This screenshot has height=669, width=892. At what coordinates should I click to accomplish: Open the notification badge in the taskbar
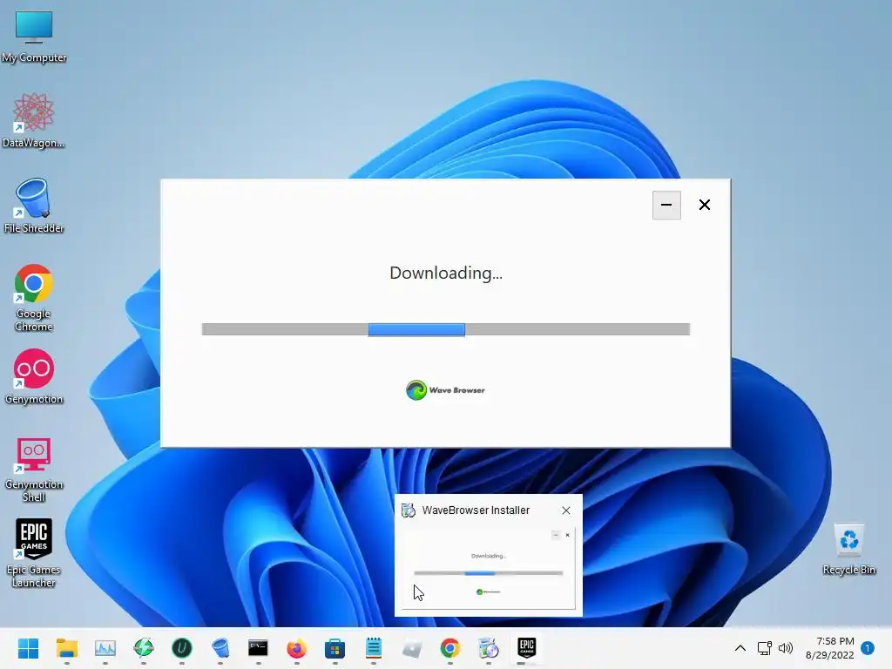[x=868, y=648]
